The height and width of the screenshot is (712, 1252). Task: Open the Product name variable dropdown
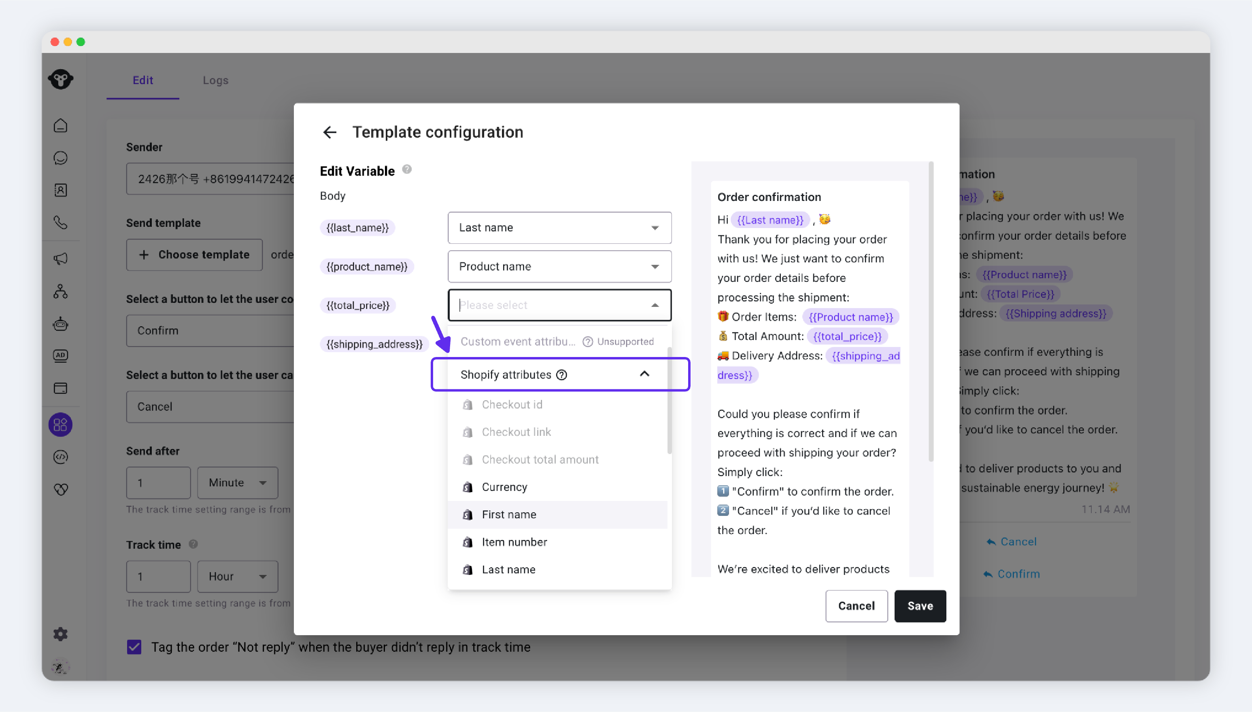click(x=559, y=266)
